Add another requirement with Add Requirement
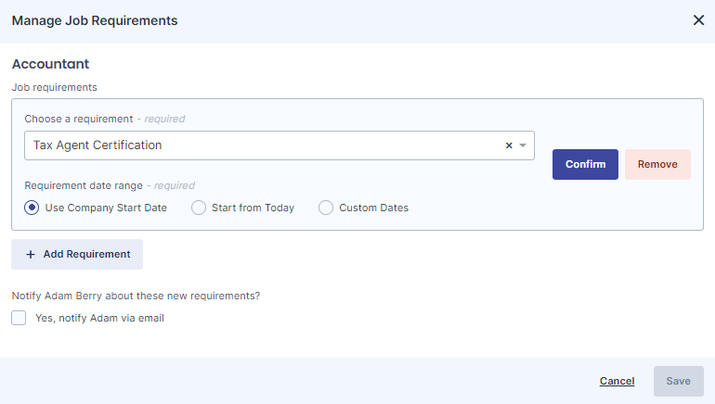This screenshot has width=715, height=404. point(77,254)
